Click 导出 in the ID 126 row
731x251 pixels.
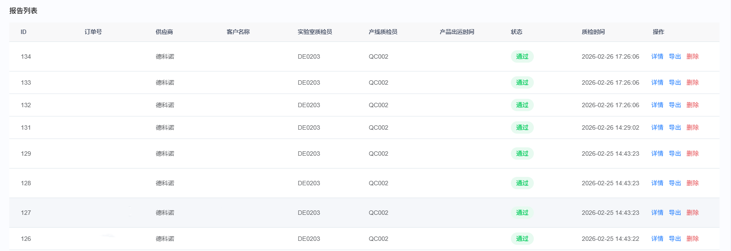click(675, 239)
